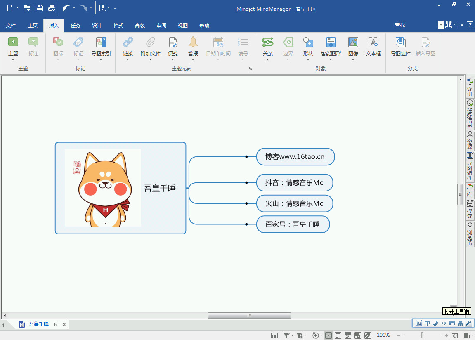Image resolution: width=475 pixels, height=340 pixels.
Task: Click the 链接 (Link) chain icon
Action: [x=128, y=42]
